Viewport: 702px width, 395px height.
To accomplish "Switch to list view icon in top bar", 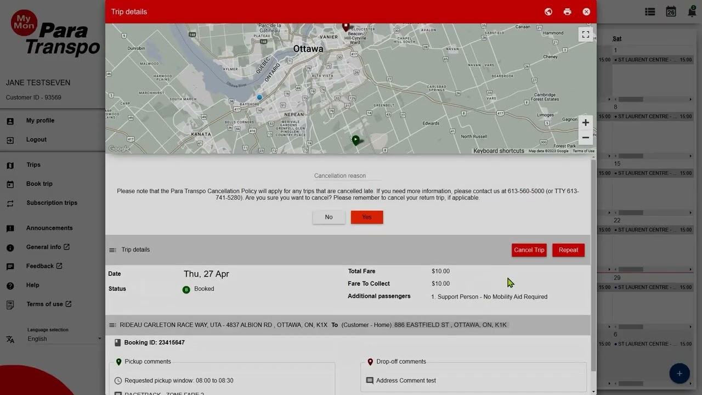I will (x=650, y=12).
